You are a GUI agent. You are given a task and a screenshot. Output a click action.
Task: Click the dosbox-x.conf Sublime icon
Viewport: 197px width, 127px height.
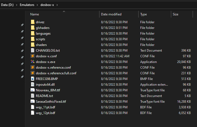(x=33, y=56)
